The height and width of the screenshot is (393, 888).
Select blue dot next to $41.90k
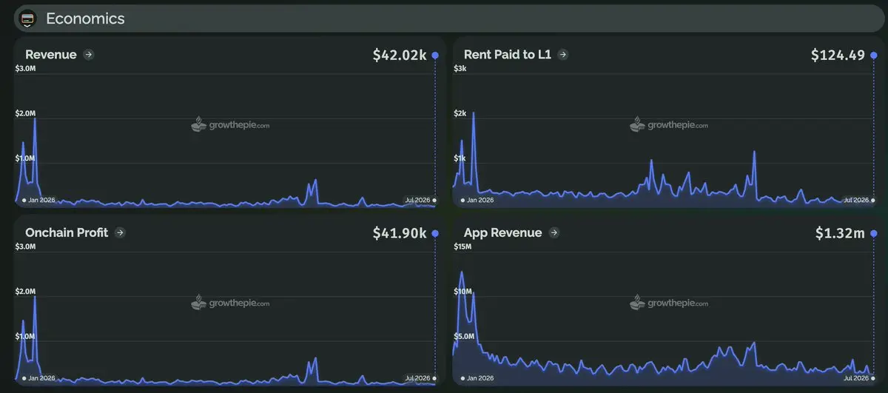click(435, 233)
